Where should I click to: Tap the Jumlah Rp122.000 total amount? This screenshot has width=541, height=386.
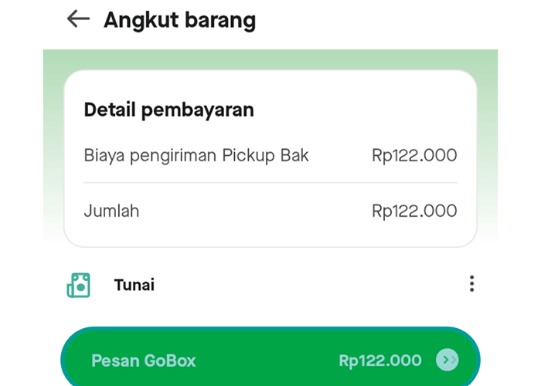click(x=414, y=211)
